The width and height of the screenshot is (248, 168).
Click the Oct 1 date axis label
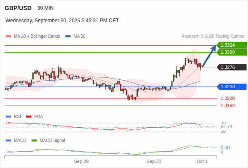[202, 161]
